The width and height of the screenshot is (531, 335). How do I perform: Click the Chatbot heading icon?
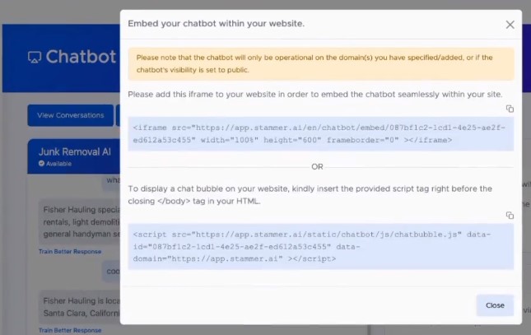(x=35, y=57)
